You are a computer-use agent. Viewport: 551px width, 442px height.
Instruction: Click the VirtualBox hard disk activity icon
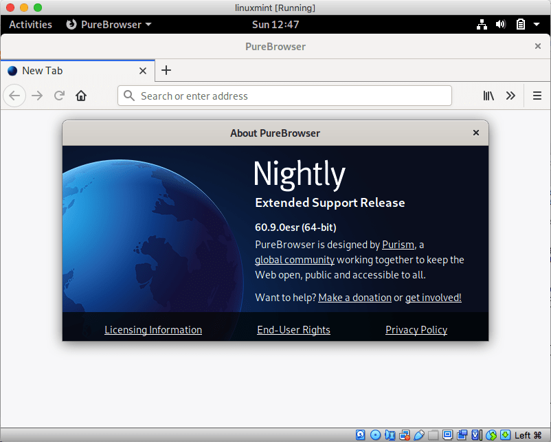(361, 435)
